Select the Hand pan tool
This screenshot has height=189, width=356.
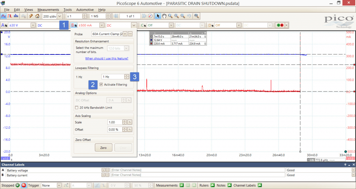[x=164, y=16]
